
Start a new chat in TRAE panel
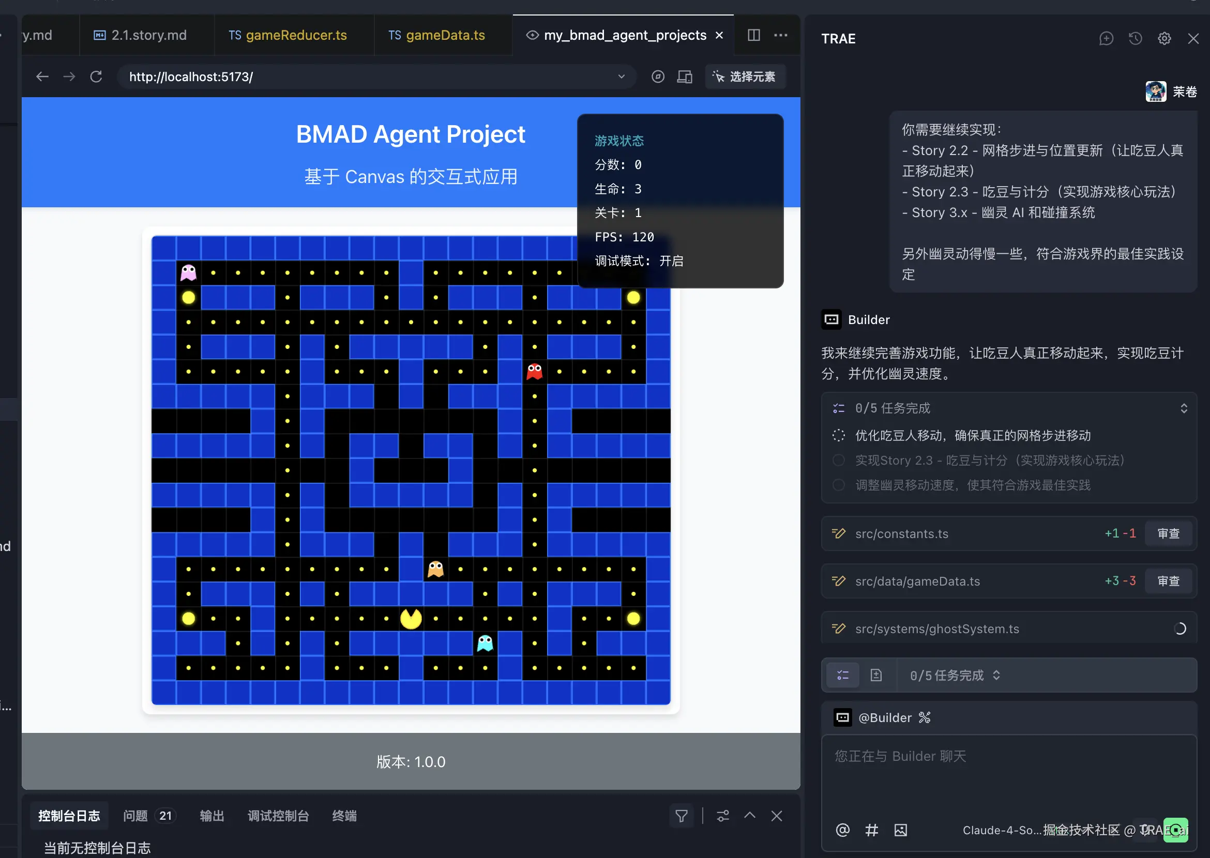pos(1106,39)
